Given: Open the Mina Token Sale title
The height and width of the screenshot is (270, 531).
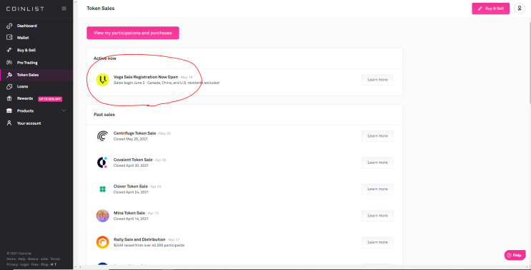Looking at the screenshot, I should 129,213.
